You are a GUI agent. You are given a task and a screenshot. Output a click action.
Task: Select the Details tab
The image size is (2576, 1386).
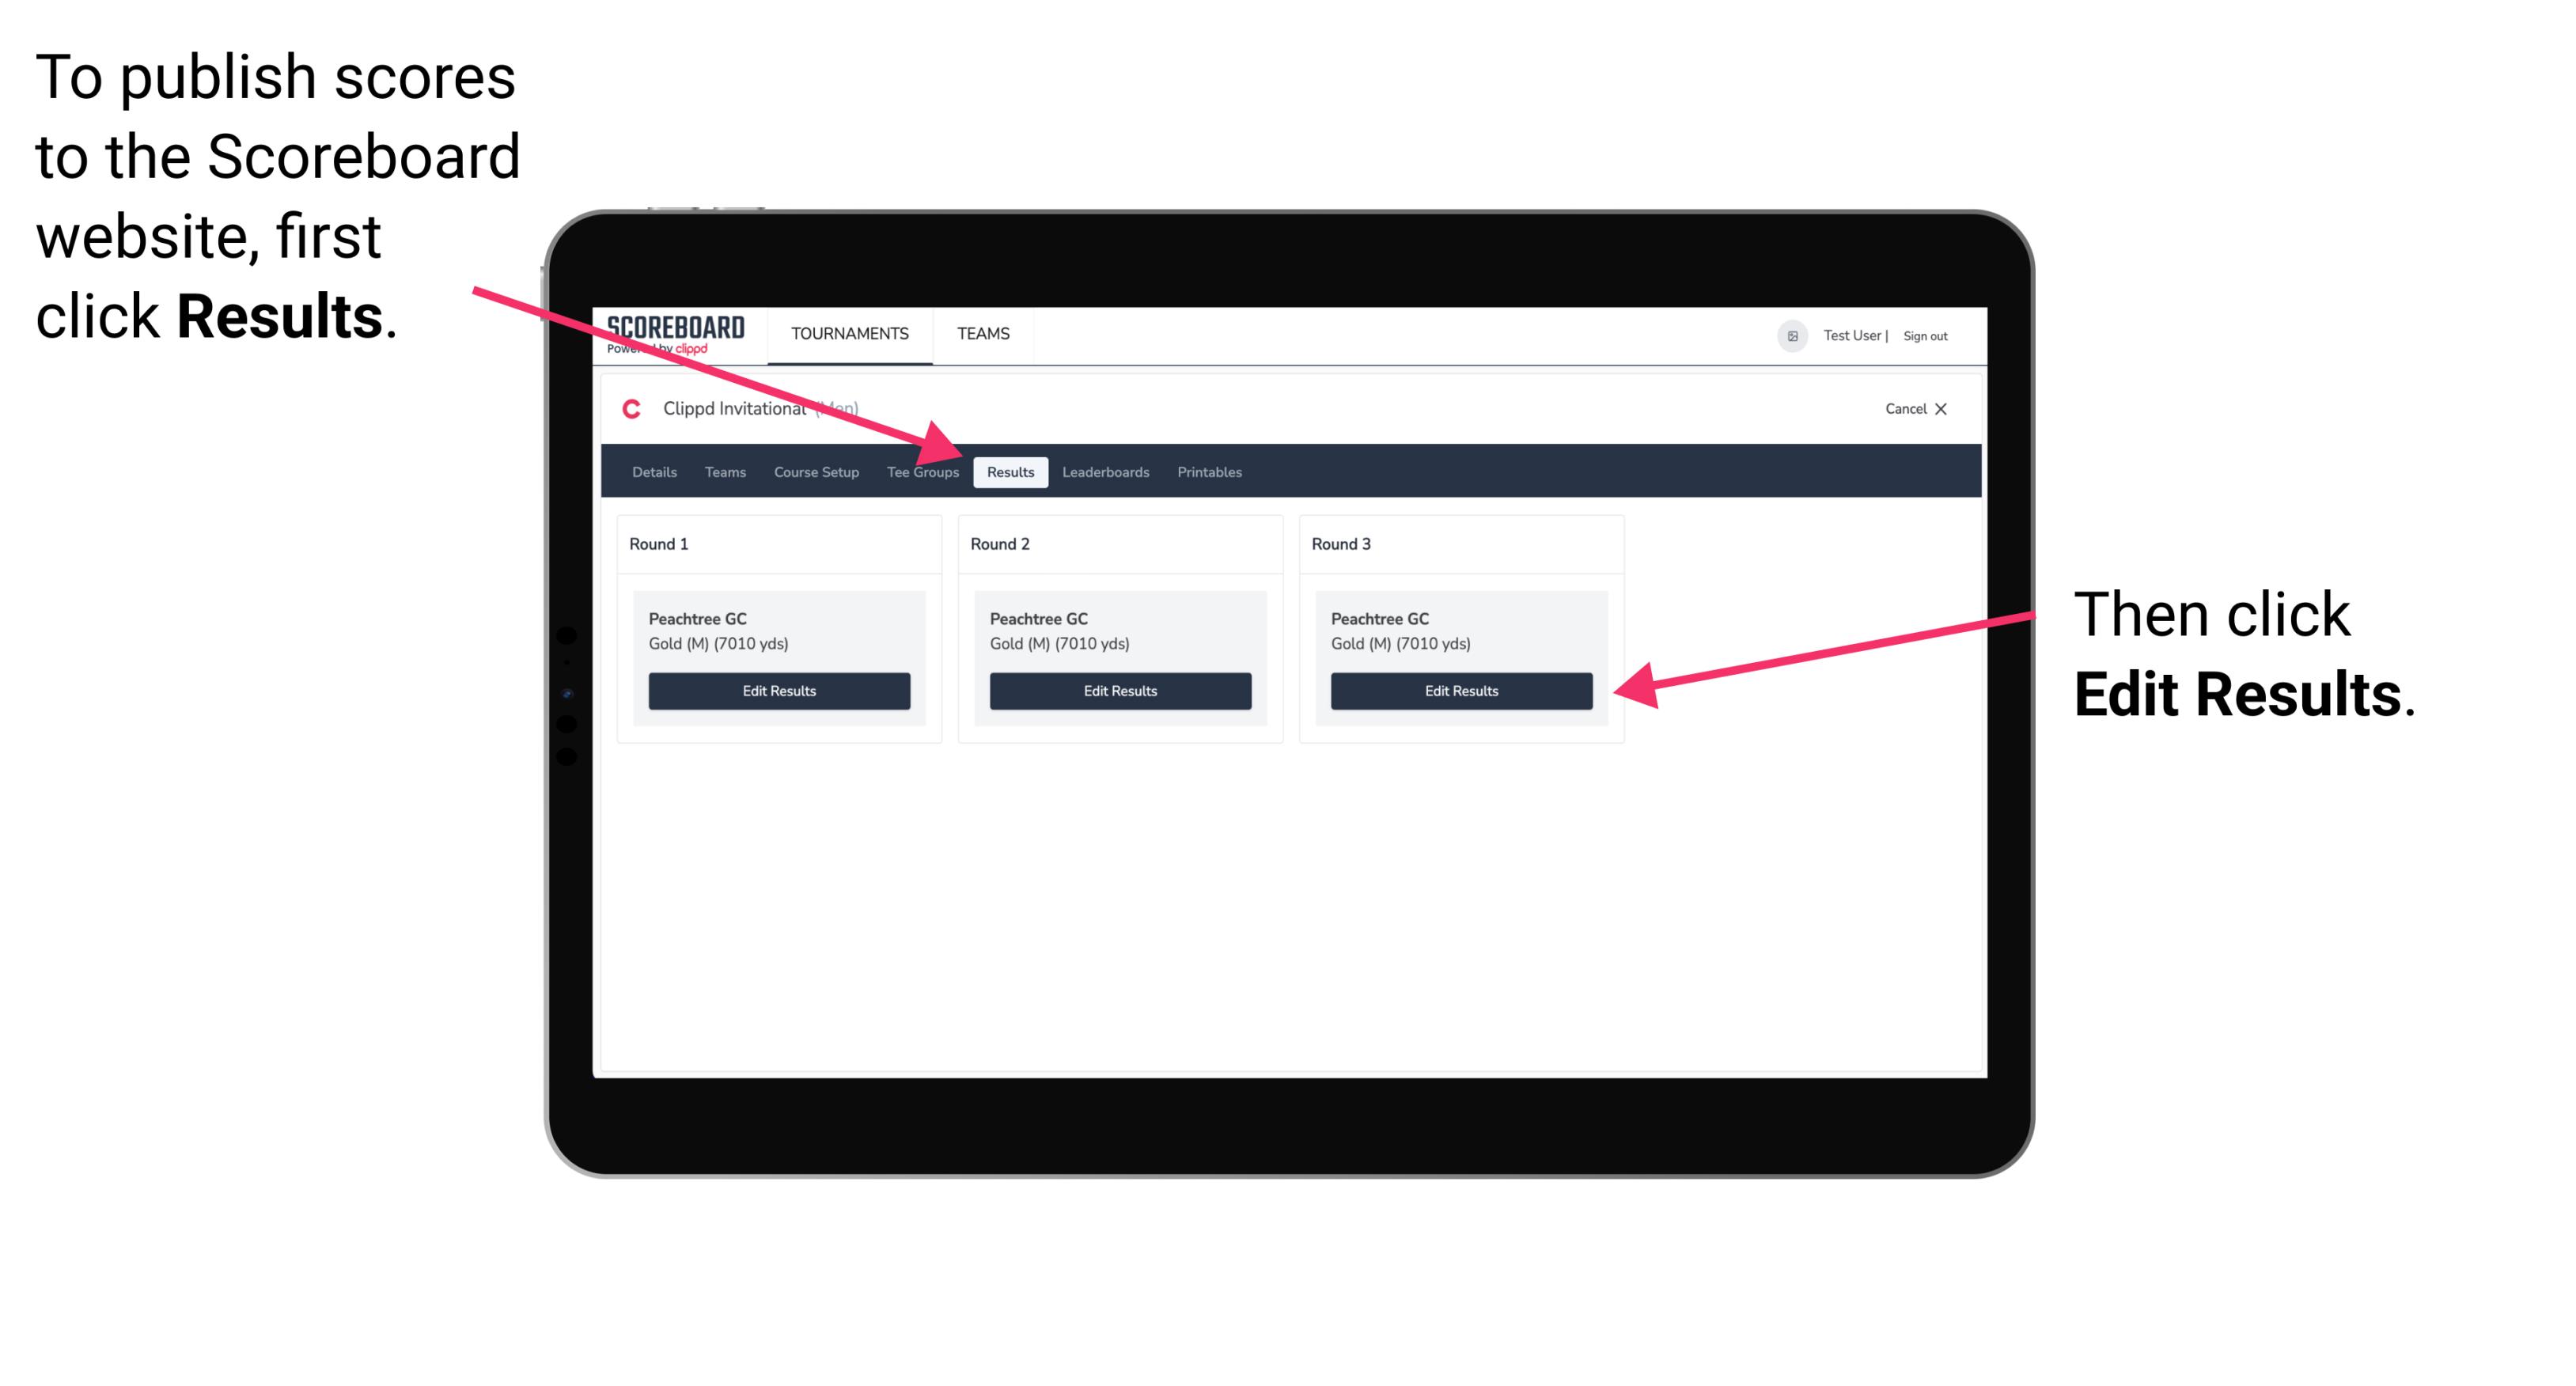pos(653,473)
